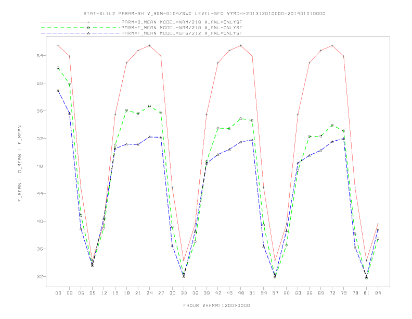Click the x-axis tick label 63
The width and height of the screenshot is (412, 319).
pyautogui.click(x=298, y=293)
